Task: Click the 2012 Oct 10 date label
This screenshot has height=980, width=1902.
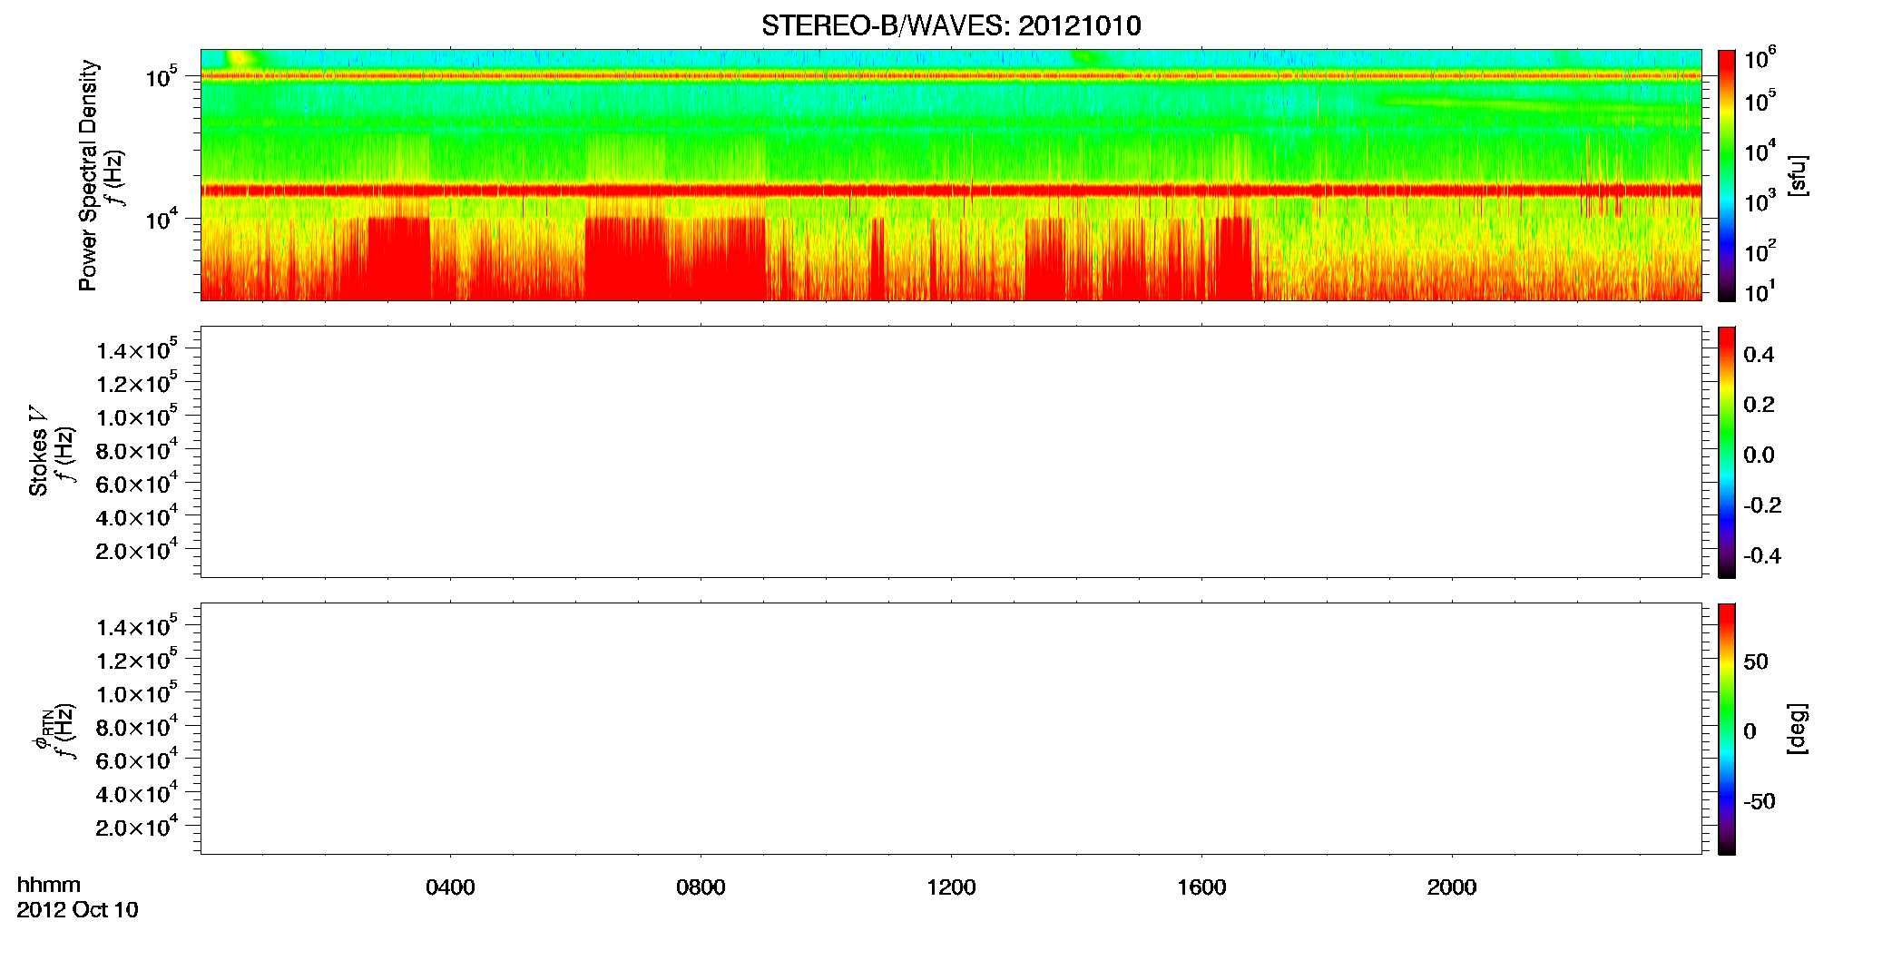Action: (x=77, y=910)
